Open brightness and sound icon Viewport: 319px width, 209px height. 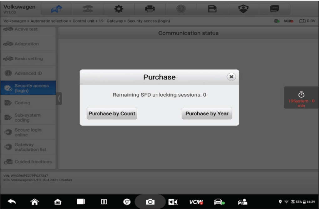point(173,202)
